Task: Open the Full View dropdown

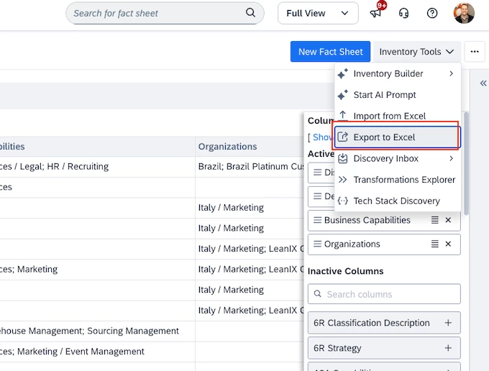Action: (x=318, y=13)
